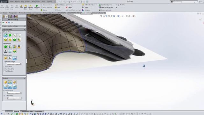This screenshot has width=204, height=115.
Task: Toggle Curvature display
Action: 86,10
